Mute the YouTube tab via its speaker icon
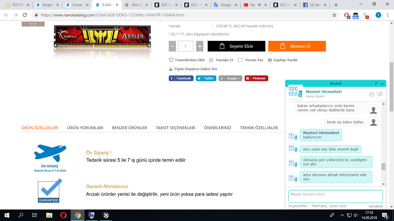The height and width of the screenshot is (221, 394). [259, 5]
